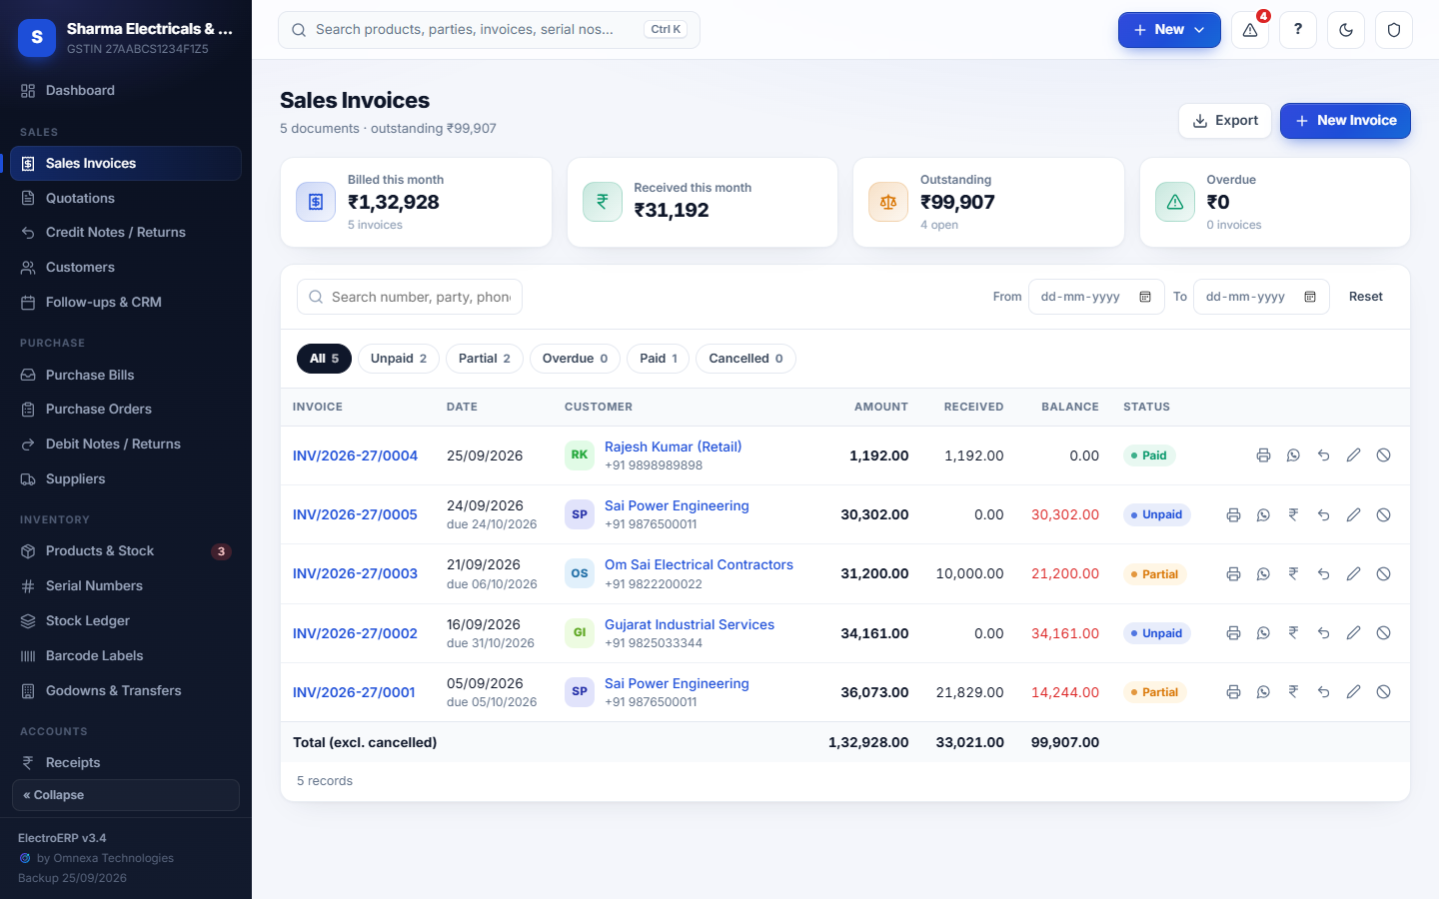Screen dimensions: 1439x899
Task: Open Barcode Labels
Action: tap(126, 656)
